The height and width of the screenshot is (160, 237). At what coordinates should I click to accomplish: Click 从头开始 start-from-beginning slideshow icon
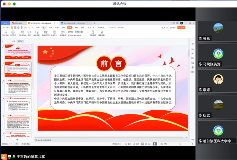(x=5, y=32)
